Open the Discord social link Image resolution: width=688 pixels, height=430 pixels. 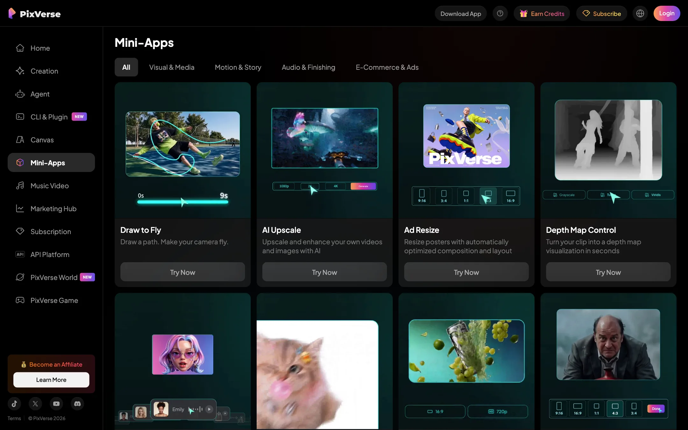pos(77,404)
